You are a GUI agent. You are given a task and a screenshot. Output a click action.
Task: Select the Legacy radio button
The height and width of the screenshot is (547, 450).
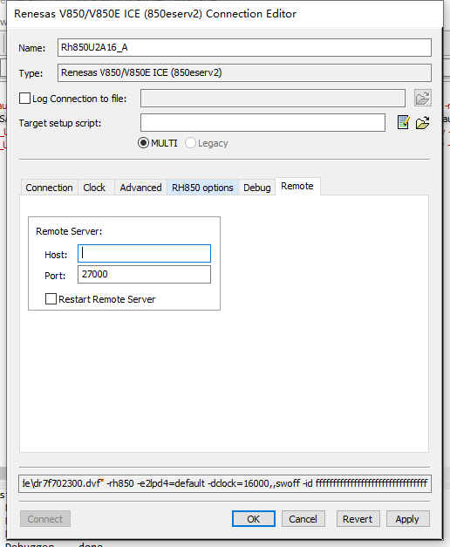coord(190,143)
